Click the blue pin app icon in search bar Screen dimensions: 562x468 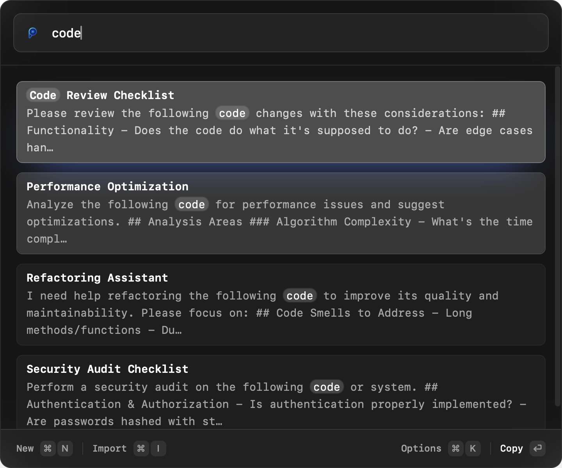pyautogui.click(x=34, y=33)
